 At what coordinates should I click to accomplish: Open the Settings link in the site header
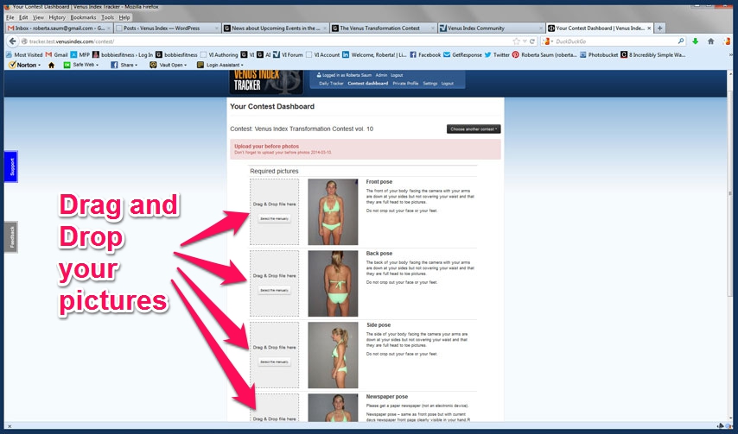pyautogui.click(x=430, y=84)
